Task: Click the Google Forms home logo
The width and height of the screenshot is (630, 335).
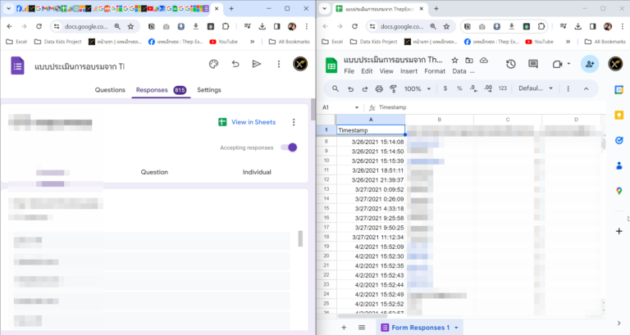Action: pos(18,66)
